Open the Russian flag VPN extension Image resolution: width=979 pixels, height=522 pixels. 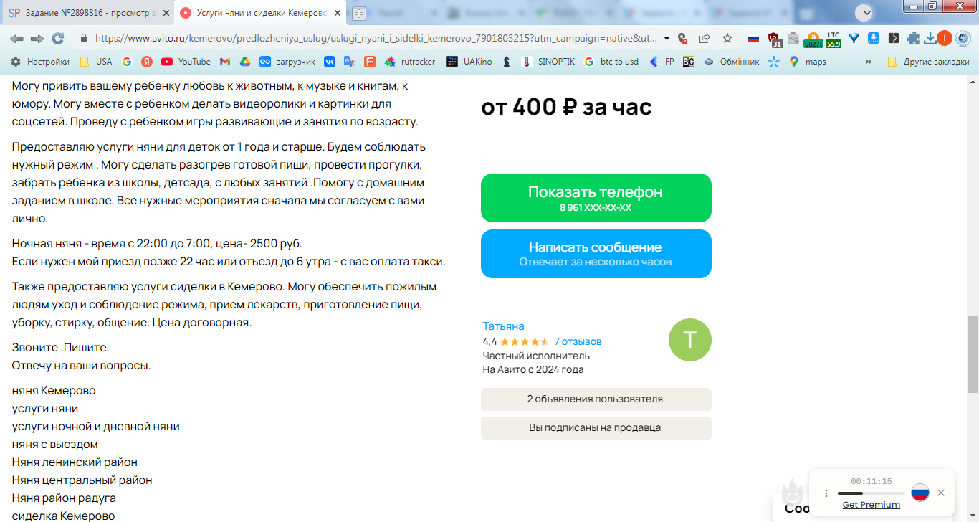pyautogui.click(x=753, y=39)
